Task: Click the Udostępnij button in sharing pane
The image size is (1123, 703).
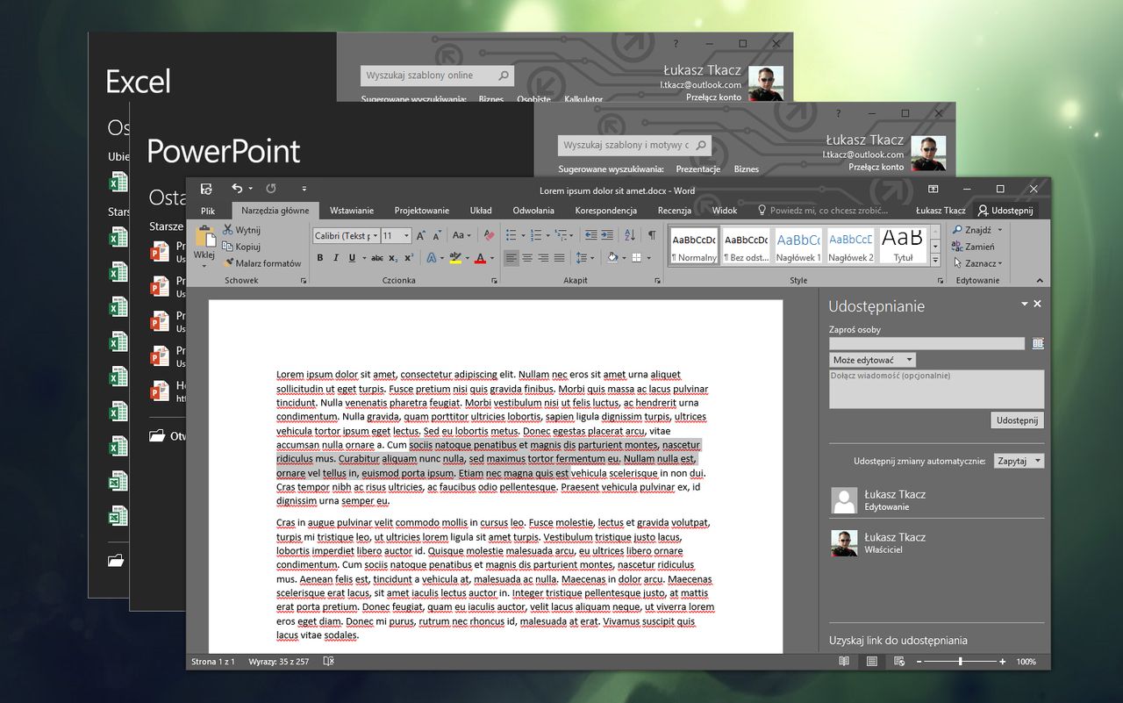Action: tap(1018, 420)
